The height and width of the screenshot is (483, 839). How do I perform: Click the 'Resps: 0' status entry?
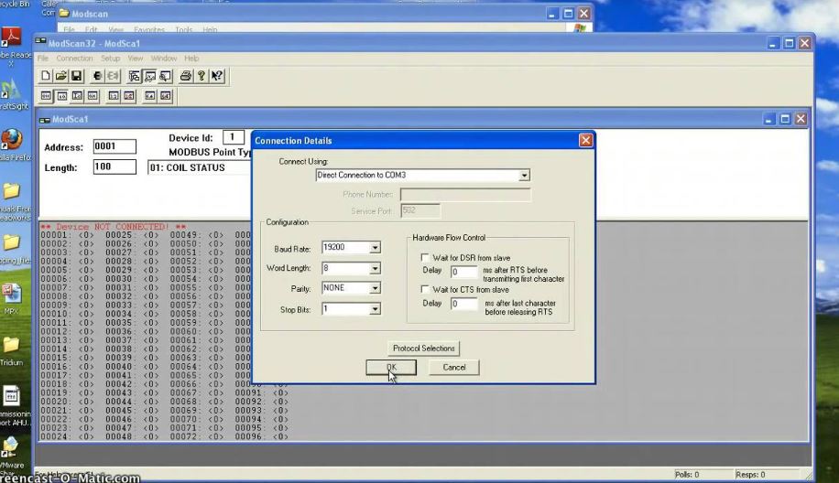click(x=750, y=475)
